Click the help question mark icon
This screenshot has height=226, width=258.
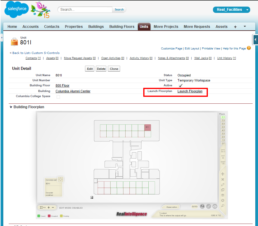pos(249,48)
